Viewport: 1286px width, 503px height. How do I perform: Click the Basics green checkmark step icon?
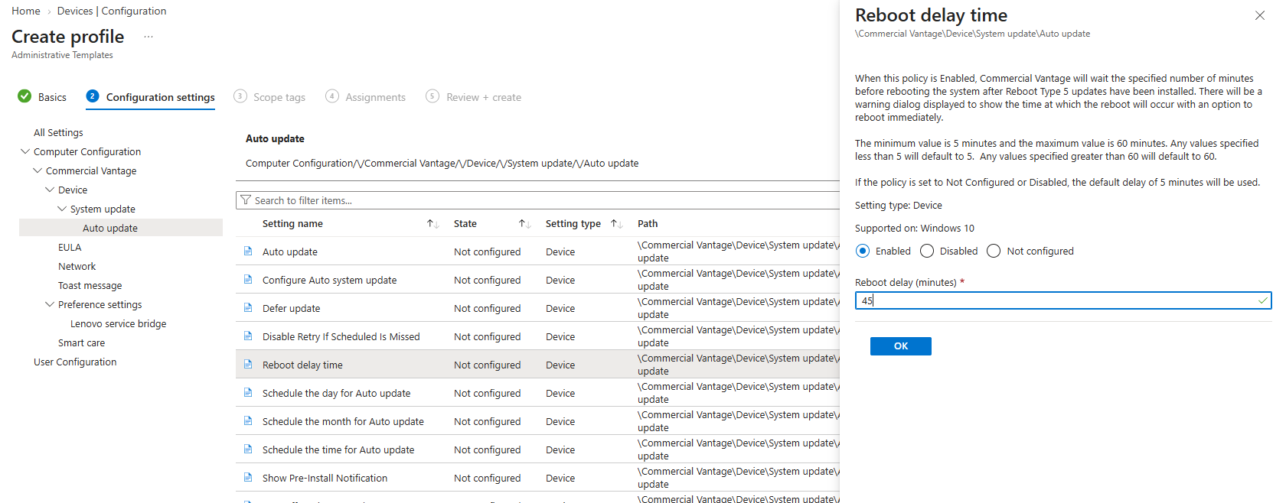(24, 96)
